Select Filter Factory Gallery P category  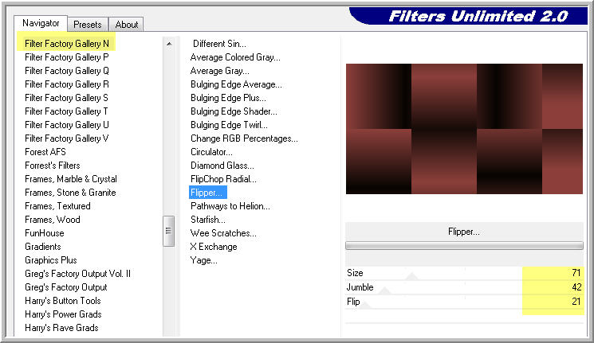click(67, 57)
